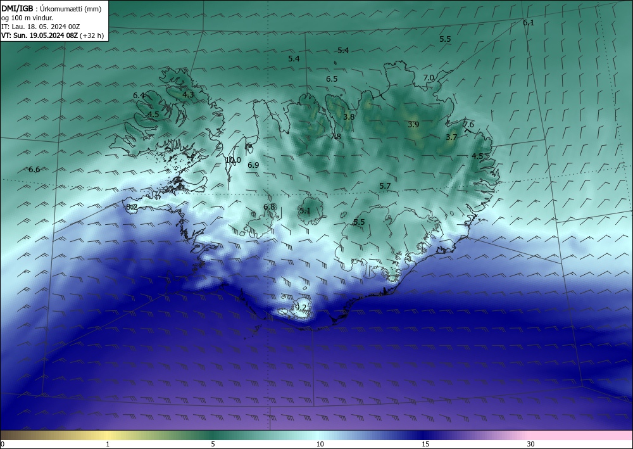Click the map value 9.2
The image size is (633, 449).
pos(301,307)
